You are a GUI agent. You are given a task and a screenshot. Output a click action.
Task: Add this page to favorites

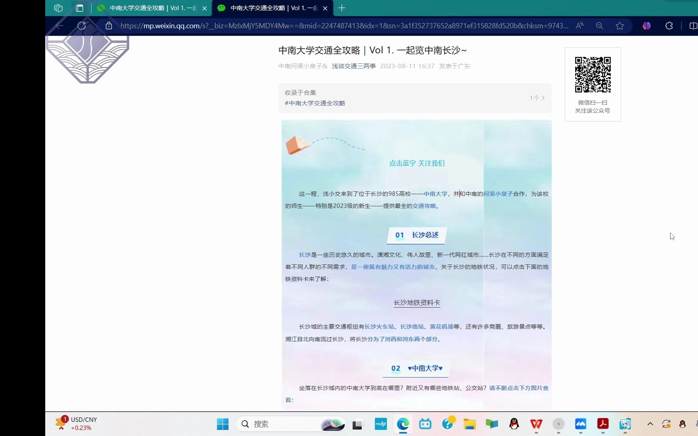point(620,26)
